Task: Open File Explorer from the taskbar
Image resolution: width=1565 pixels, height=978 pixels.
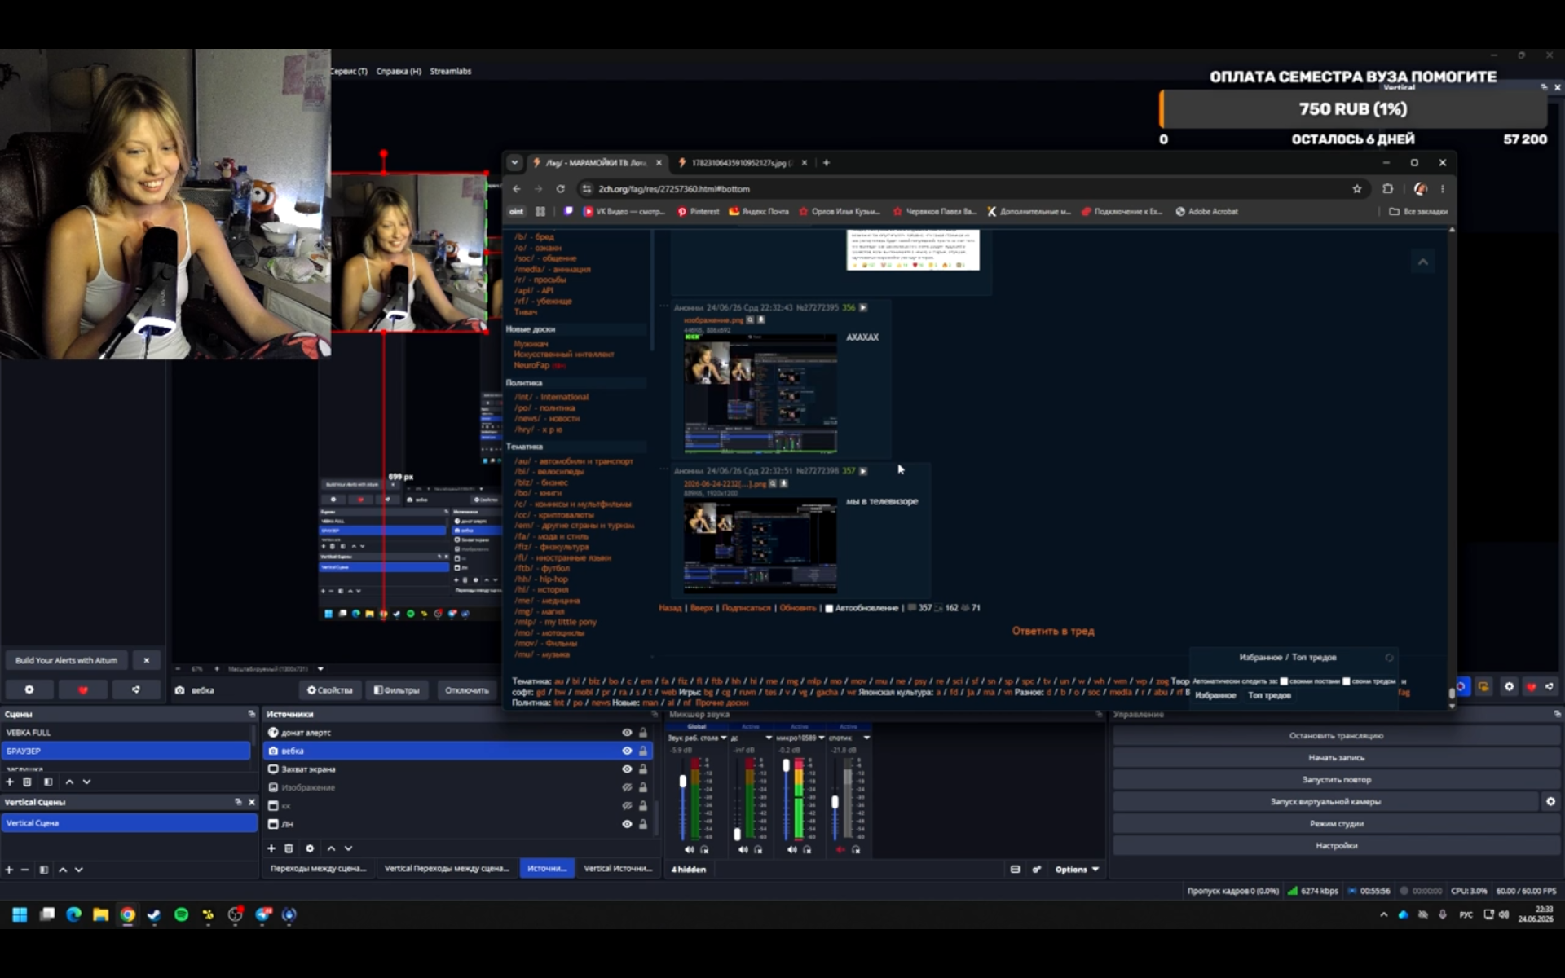Action: pos(100,914)
